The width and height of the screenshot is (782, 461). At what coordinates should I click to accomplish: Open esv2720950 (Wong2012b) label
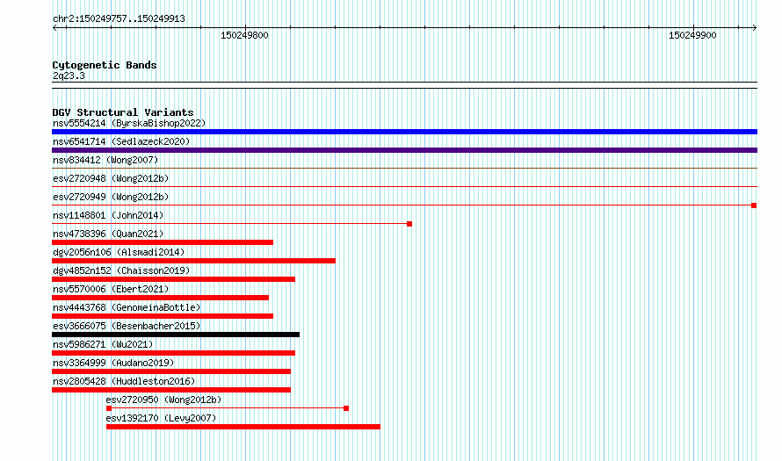[163, 400]
